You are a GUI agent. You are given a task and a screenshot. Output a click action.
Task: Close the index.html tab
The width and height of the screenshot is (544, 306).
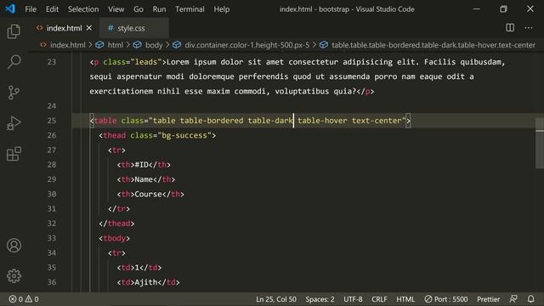coord(89,28)
